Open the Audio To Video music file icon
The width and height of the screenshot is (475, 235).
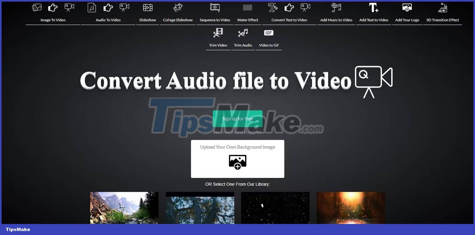tap(92, 7)
